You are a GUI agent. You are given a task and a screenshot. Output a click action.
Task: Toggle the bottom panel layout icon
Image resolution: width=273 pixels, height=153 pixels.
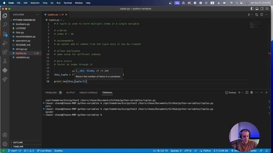(x=257, y=8)
